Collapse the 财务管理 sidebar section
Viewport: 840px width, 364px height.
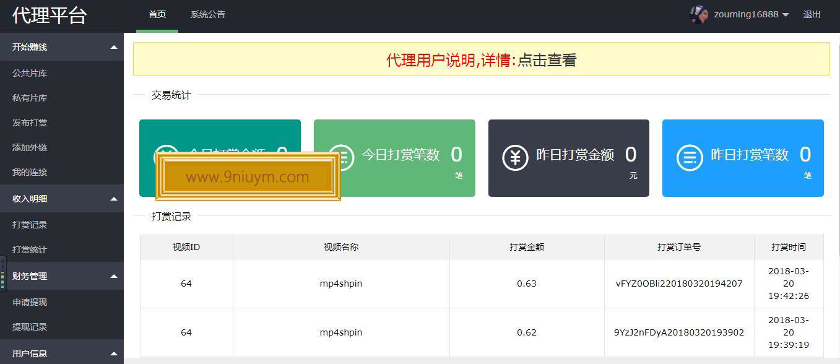pyautogui.click(x=114, y=276)
